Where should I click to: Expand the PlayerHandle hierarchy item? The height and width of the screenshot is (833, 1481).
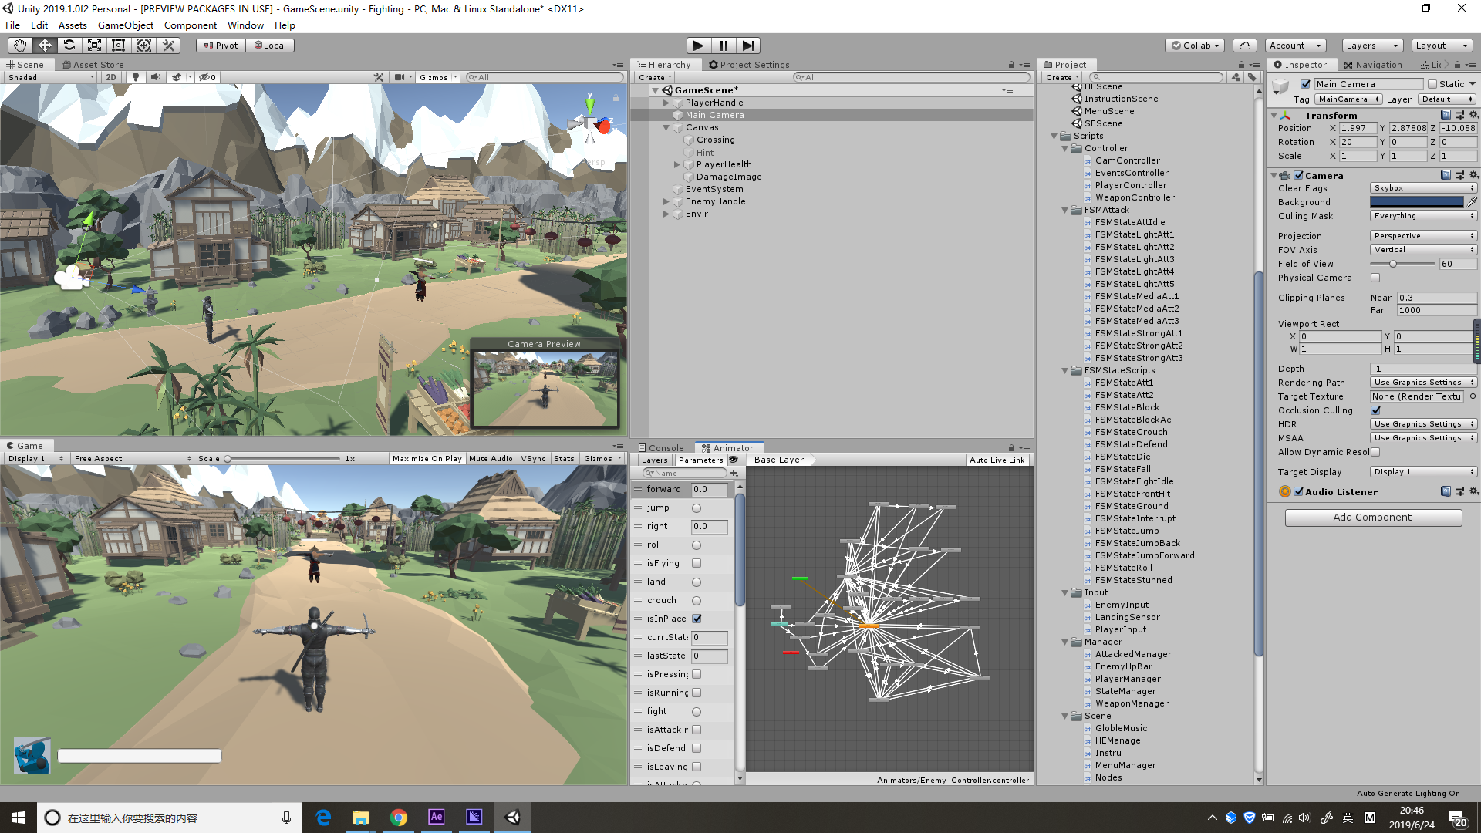pos(666,103)
